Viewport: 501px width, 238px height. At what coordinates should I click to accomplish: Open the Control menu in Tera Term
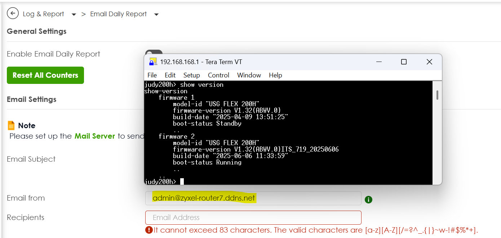click(218, 75)
